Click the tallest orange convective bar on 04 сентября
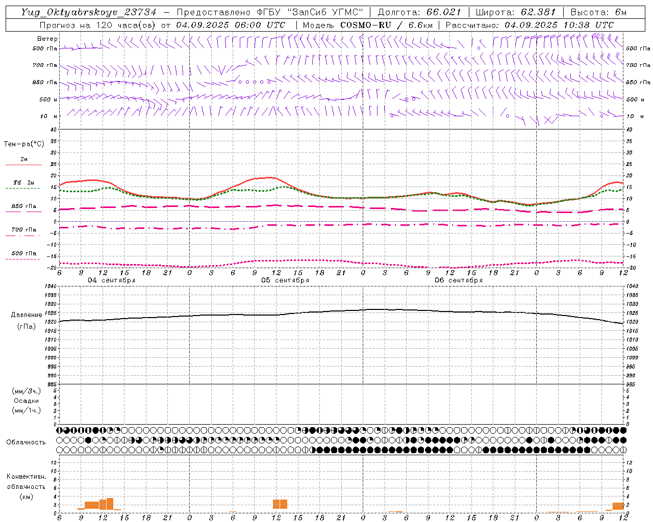653x522 pixels. pyautogui.click(x=110, y=504)
